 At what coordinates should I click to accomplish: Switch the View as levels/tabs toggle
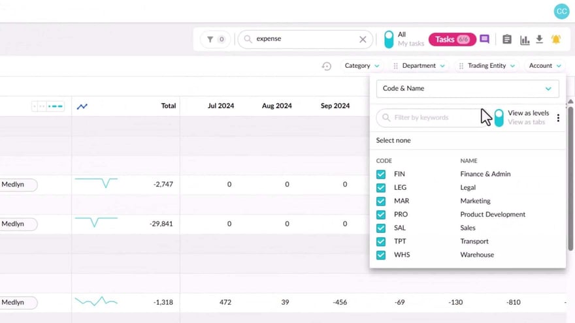[499, 117]
